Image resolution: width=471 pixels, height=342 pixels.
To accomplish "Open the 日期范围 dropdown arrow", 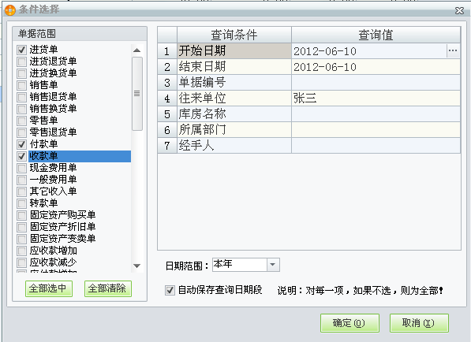I will point(273,265).
